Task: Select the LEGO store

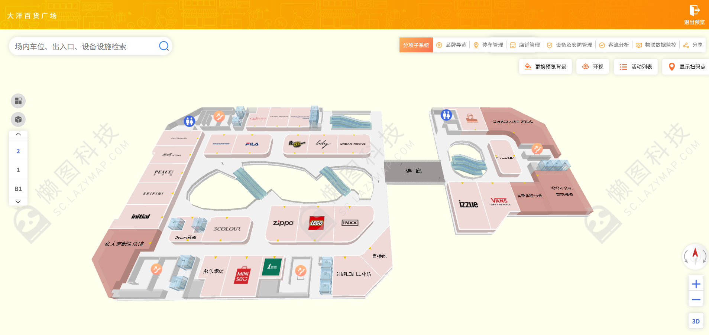Action: click(316, 223)
